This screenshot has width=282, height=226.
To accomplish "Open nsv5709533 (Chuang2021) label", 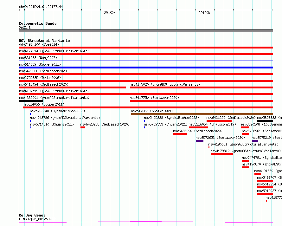I will coord(166,124).
